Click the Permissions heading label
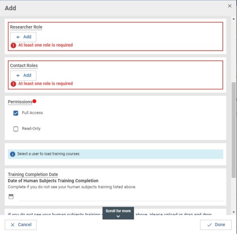Viewport: 237px width, 234px height. 20,102
